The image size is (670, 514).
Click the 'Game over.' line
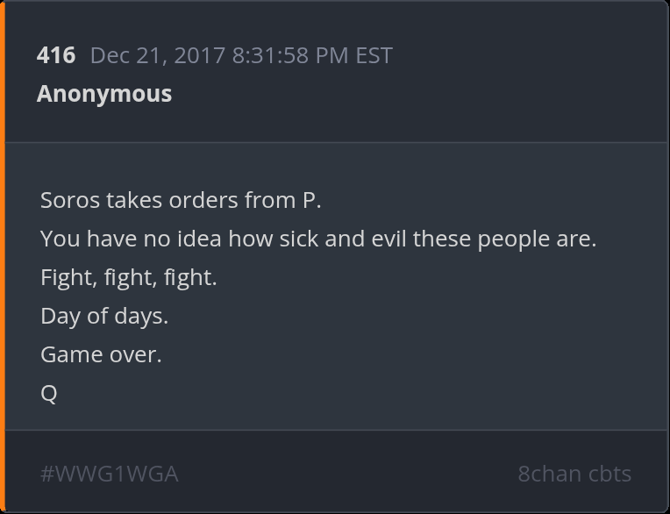[101, 354]
